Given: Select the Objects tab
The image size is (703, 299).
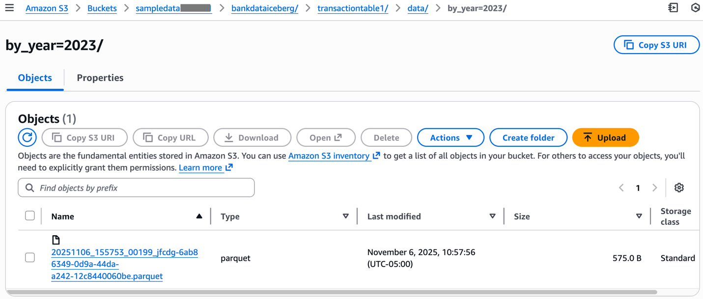Looking at the screenshot, I should [34, 78].
